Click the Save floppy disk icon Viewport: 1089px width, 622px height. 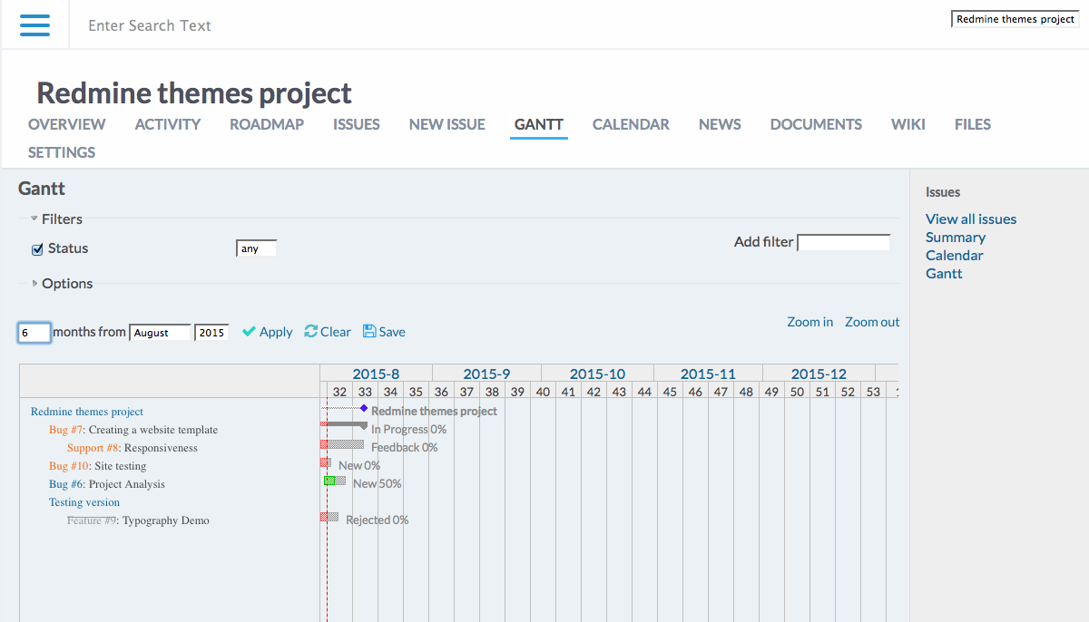coord(369,332)
